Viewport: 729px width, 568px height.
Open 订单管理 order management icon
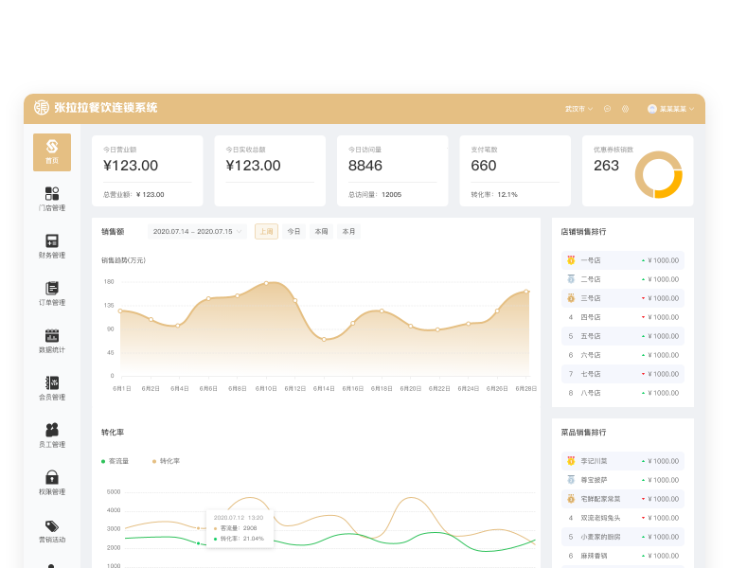coord(52,293)
